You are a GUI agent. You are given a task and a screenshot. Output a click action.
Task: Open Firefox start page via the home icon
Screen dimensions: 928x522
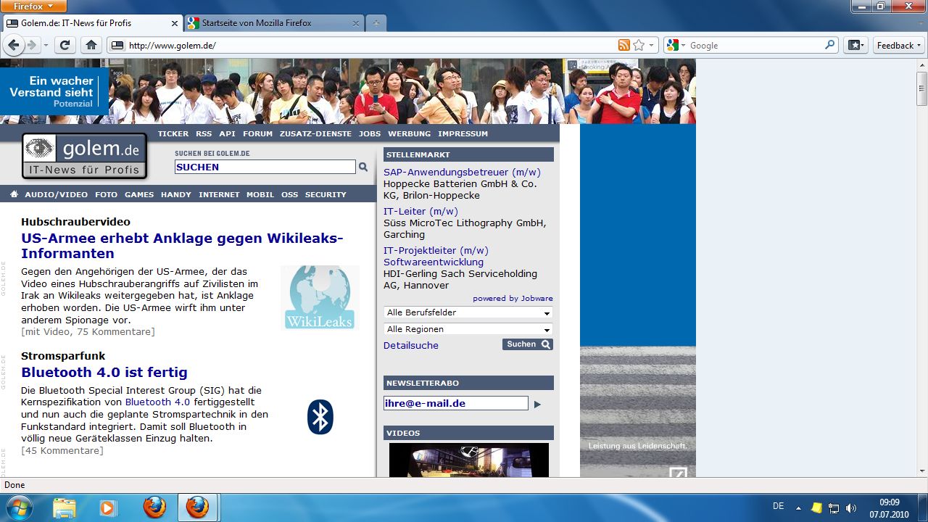90,45
